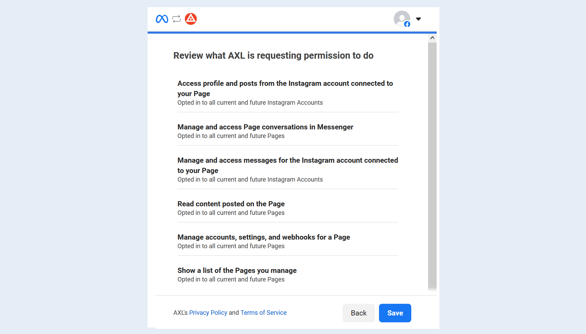Viewport: 586px width, 334px height.
Task: Open the Terms of Service link
Action: (x=264, y=313)
